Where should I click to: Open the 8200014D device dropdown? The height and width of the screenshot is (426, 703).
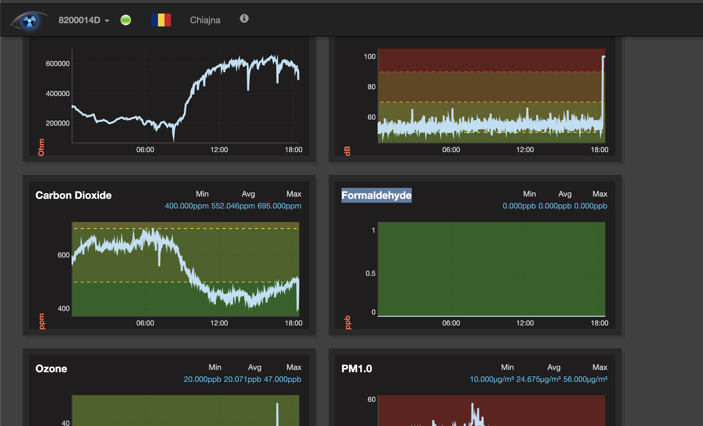80,20
